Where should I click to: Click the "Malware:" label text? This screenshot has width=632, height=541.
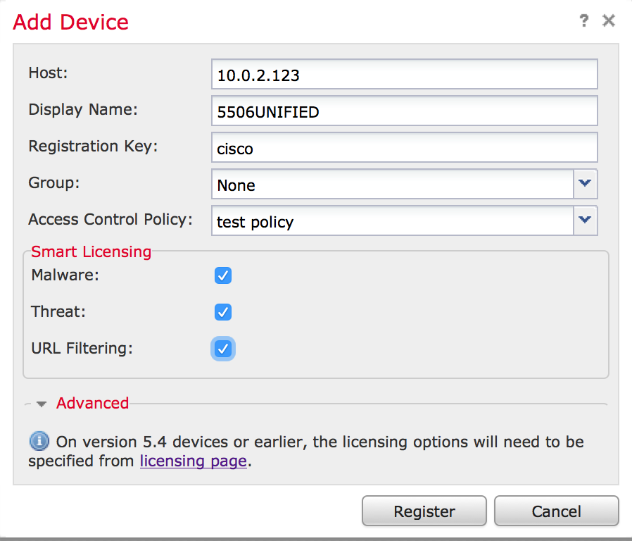[65, 275]
